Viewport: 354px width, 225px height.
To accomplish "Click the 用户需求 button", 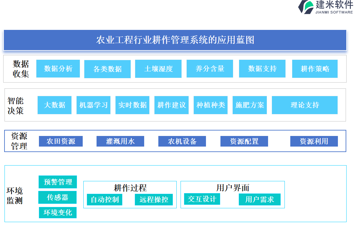I will (x=259, y=200).
